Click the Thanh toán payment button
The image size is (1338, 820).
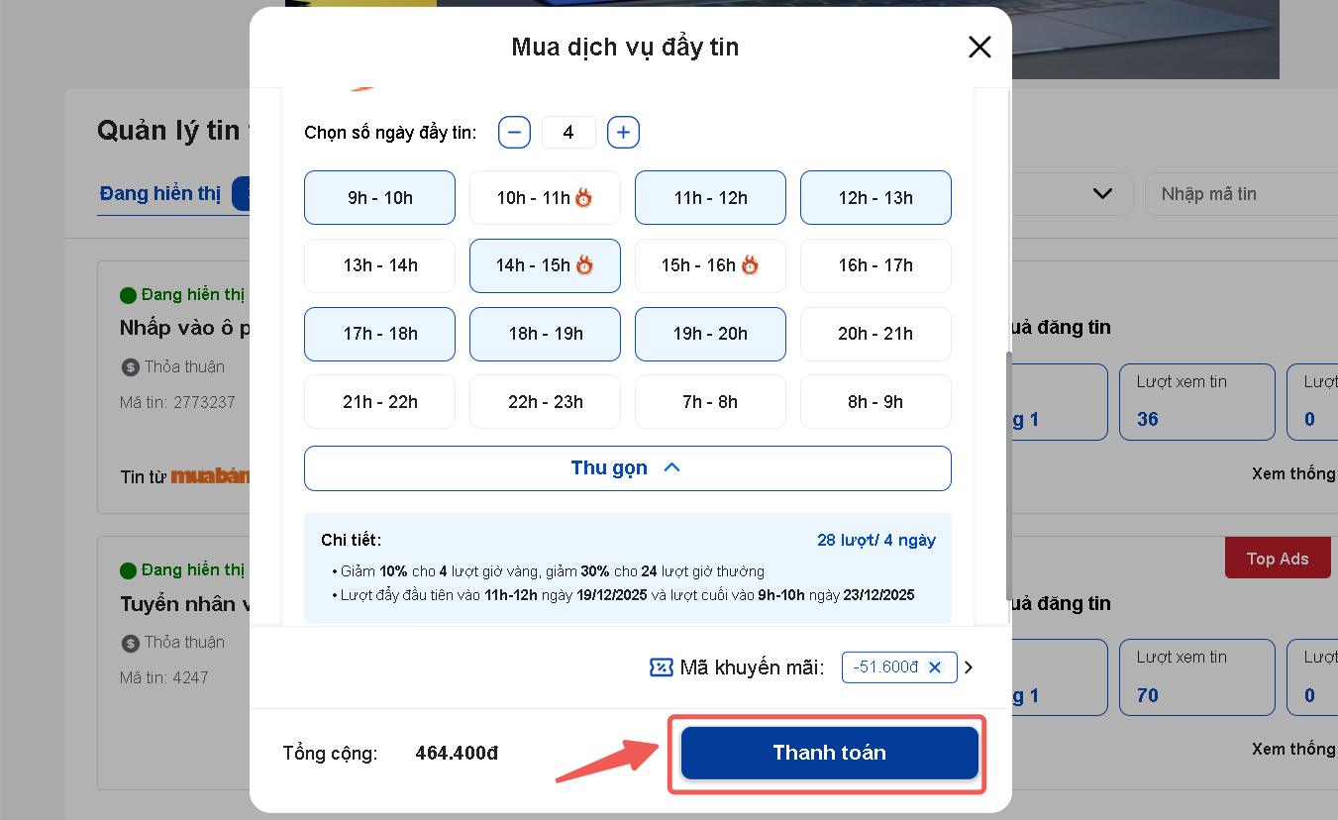(x=829, y=753)
